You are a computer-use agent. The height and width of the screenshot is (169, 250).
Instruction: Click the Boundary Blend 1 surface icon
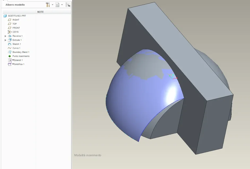pos(10,52)
